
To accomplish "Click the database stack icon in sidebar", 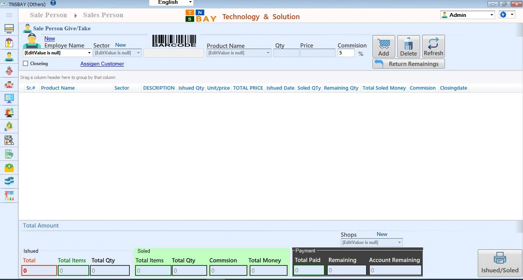I will pos(9,181).
